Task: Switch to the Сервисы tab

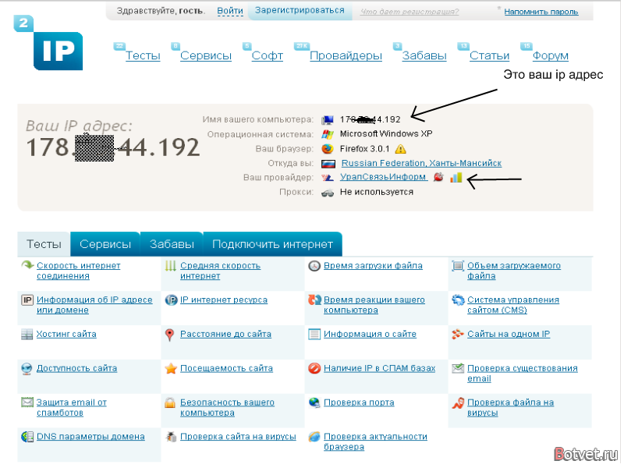Action: 105,244
